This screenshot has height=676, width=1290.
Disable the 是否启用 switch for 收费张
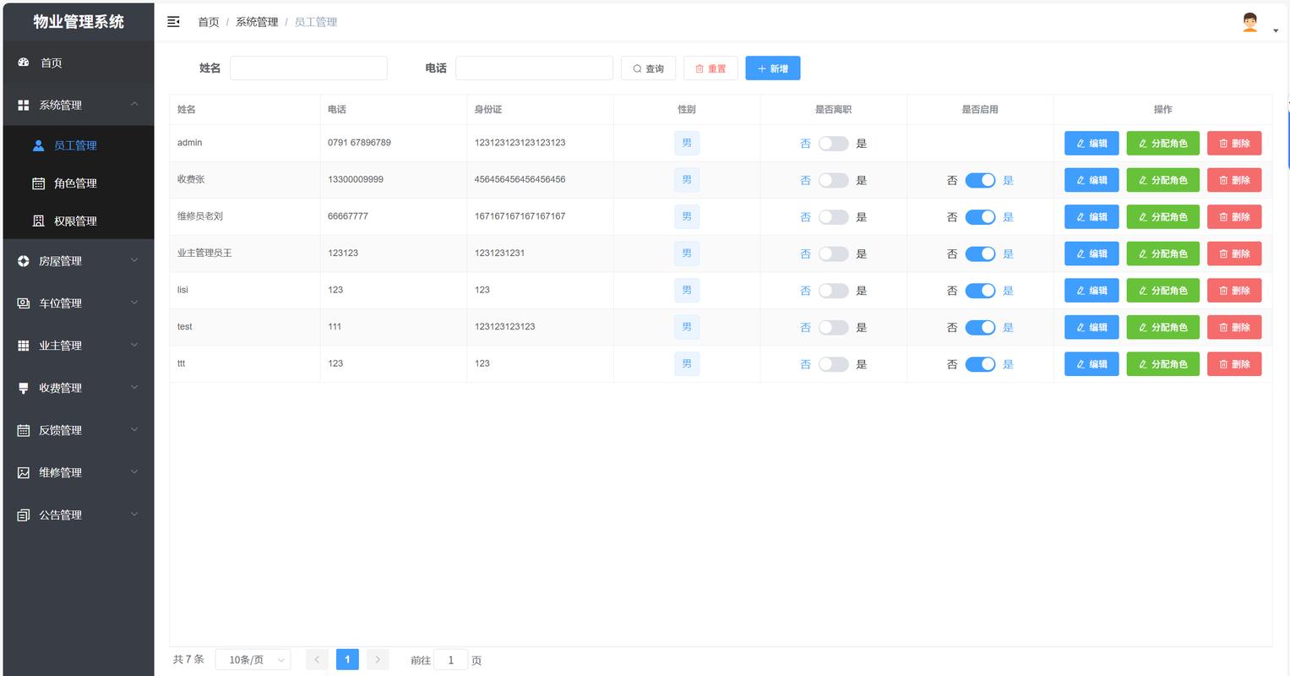pos(980,179)
